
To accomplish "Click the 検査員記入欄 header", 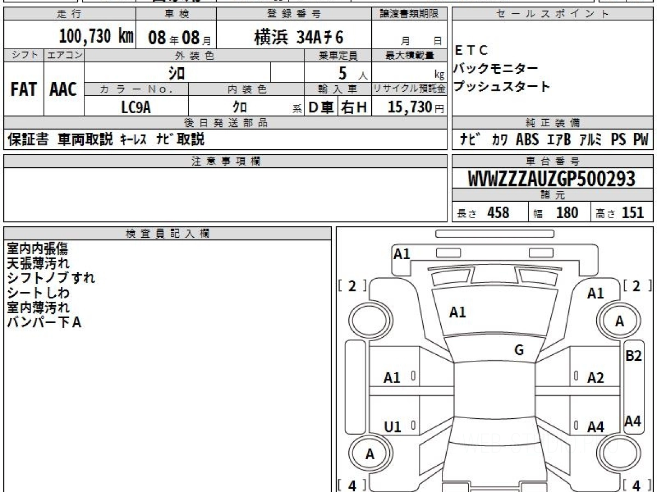I will coord(168,233).
